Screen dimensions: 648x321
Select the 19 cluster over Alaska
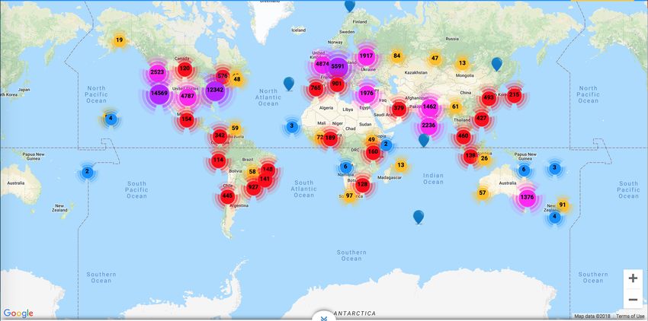coord(119,40)
